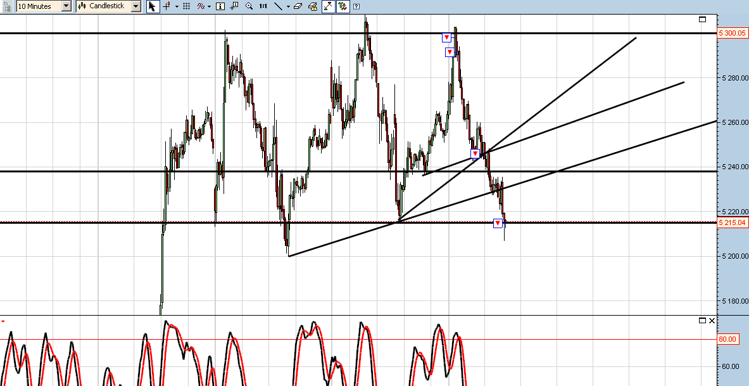The width and height of the screenshot is (749, 386).
Task: Click the 5 200.00 axis value
Action: [x=734, y=256]
